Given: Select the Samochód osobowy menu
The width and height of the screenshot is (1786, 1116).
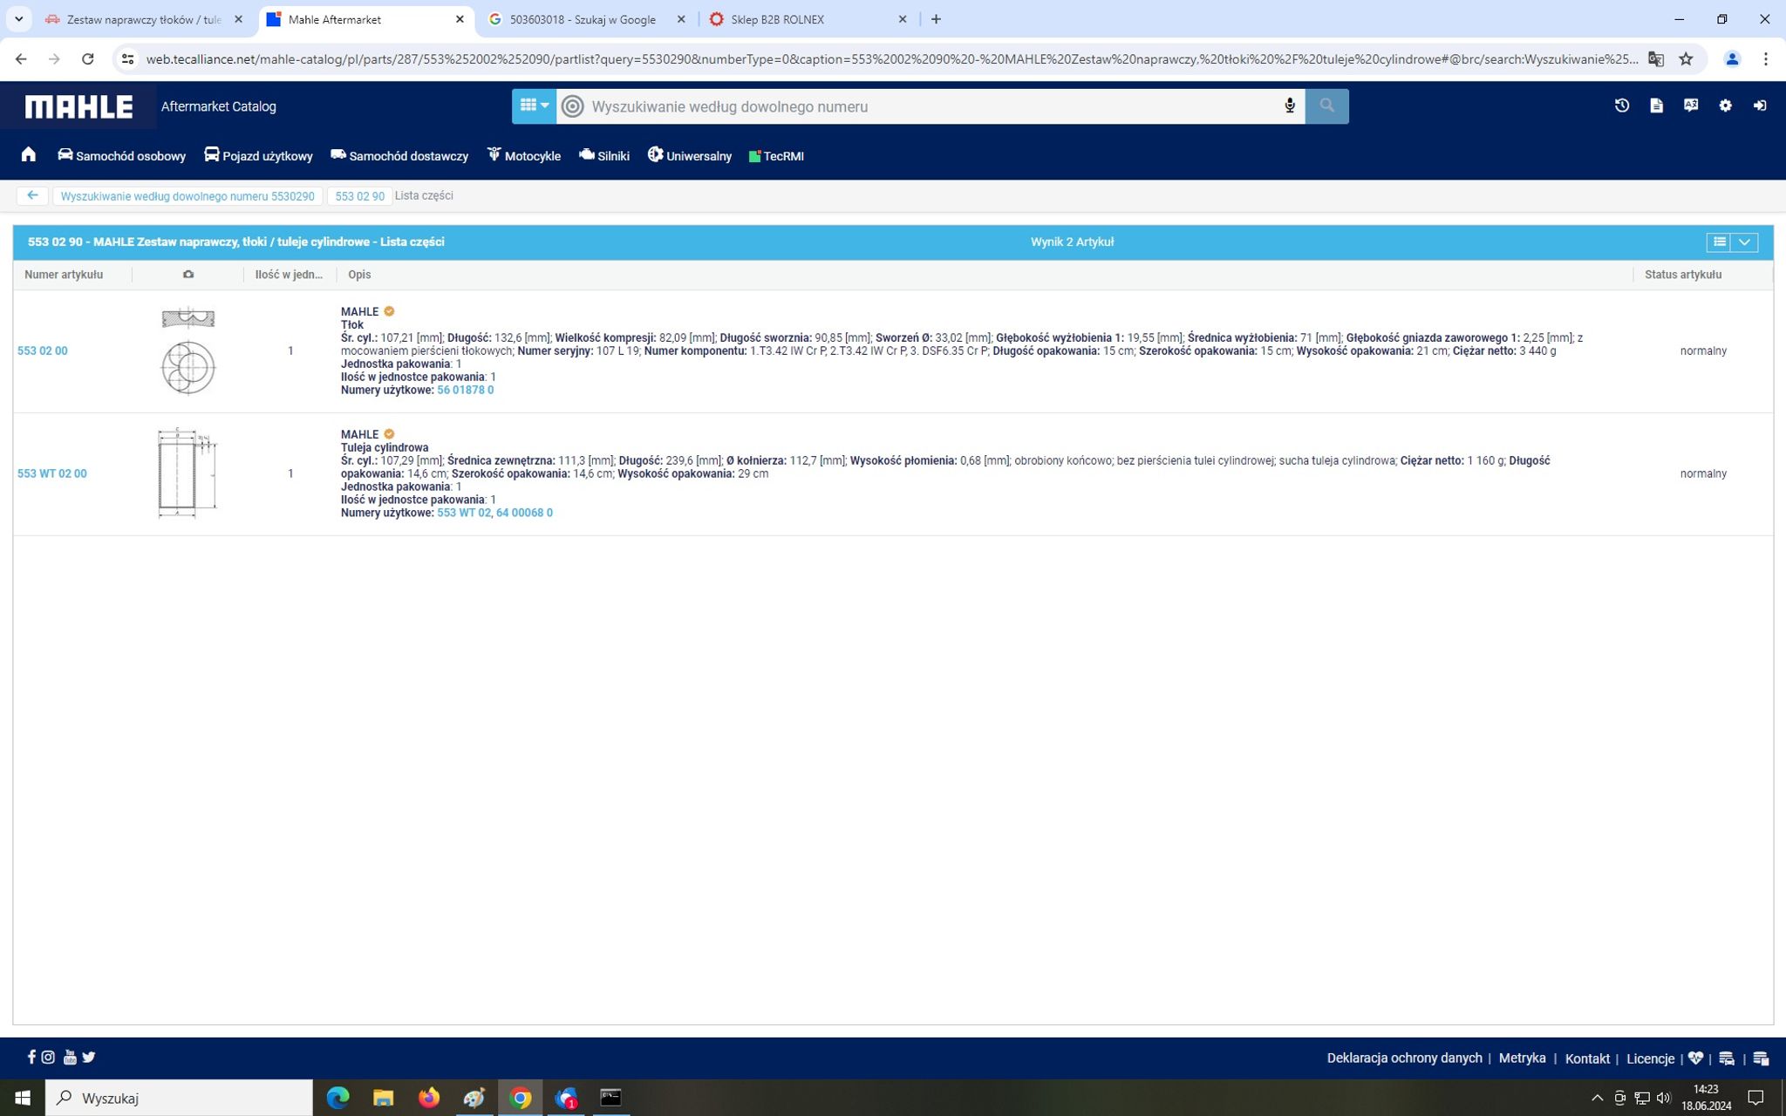Looking at the screenshot, I should pos(121,156).
